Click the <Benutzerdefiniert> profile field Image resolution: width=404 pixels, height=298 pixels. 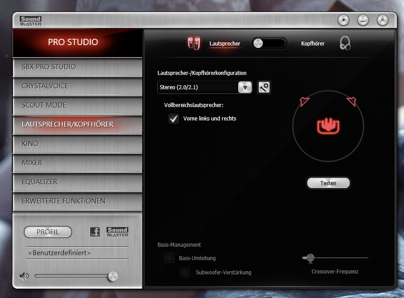[77, 253]
